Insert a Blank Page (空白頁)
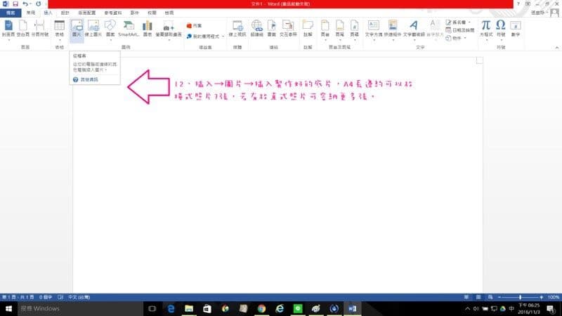This screenshot has height=316, width=562. point(23,28)
